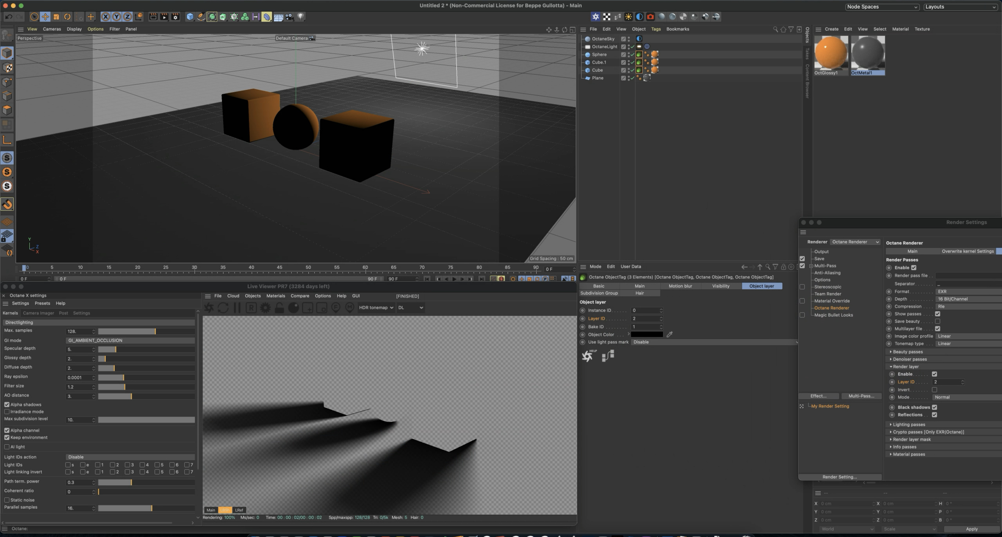Click the Live Viewer lock resolution icon

coord(279,308)
